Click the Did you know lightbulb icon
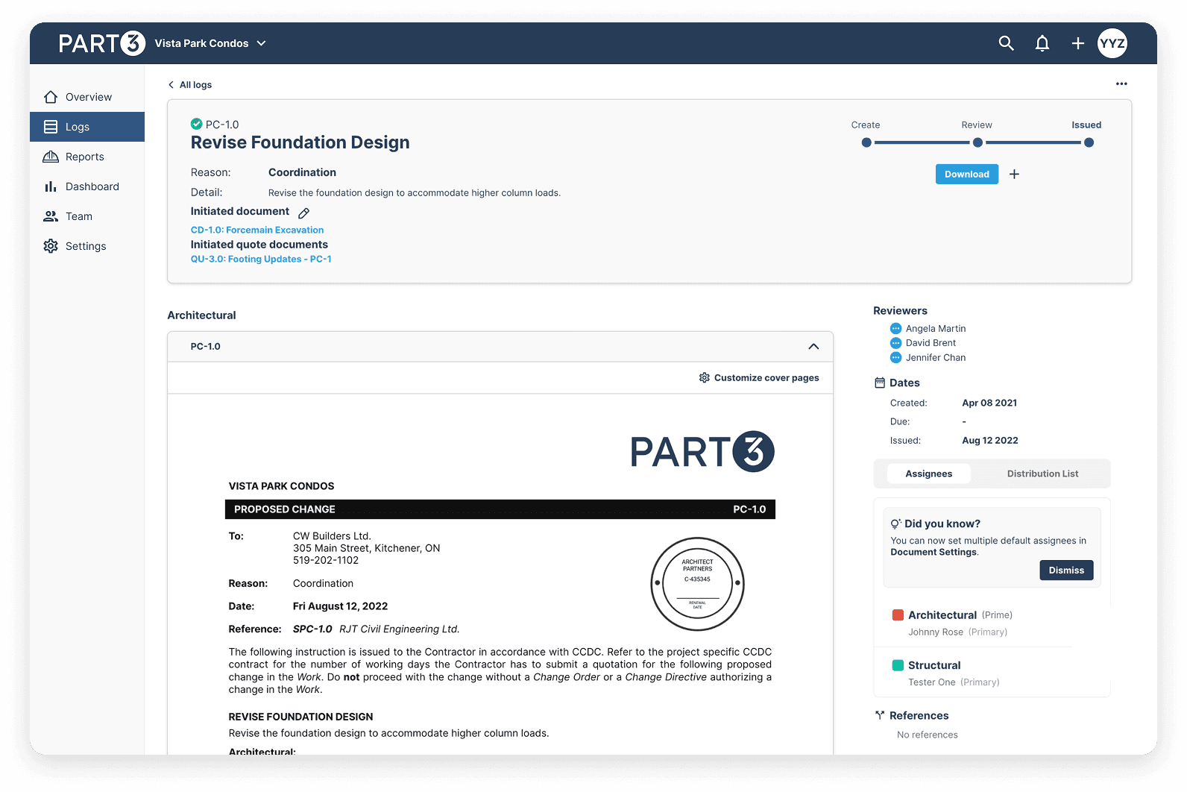This screenshot has width=1187, height=792. [x=895, y=524]
